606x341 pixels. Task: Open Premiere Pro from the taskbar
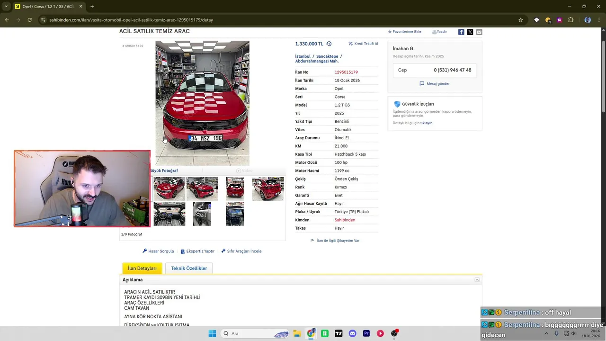click(x=366, y=333)
